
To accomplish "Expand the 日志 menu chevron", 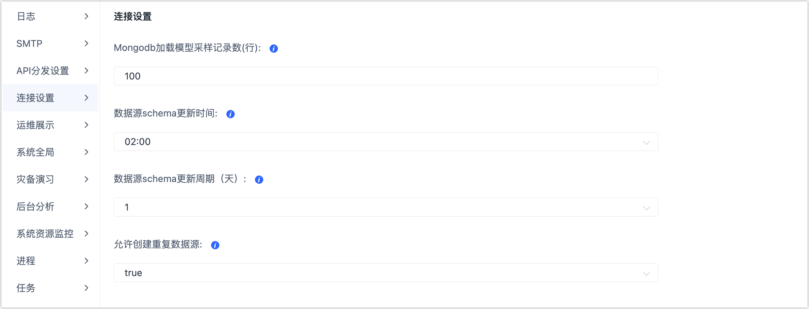I will (x=86, y=16).
